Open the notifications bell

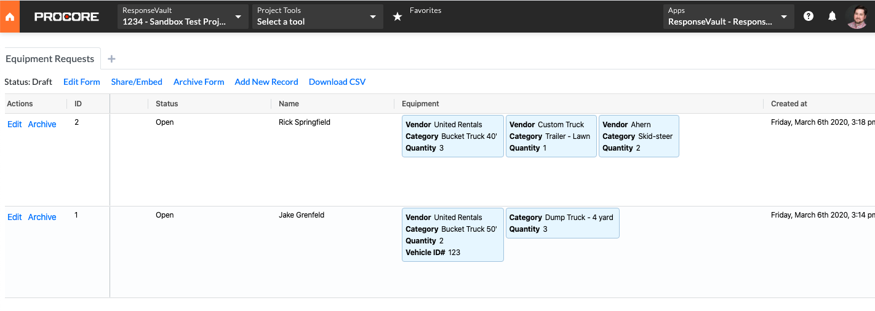[x=832, y=17]
